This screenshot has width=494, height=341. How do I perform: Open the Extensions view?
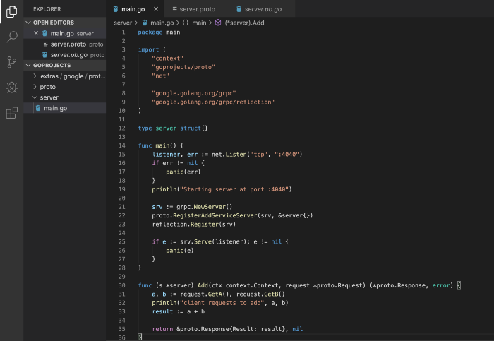click(11, 113)
